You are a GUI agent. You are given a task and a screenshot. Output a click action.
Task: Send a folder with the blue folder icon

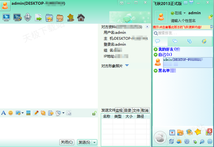tap(49, 18)
